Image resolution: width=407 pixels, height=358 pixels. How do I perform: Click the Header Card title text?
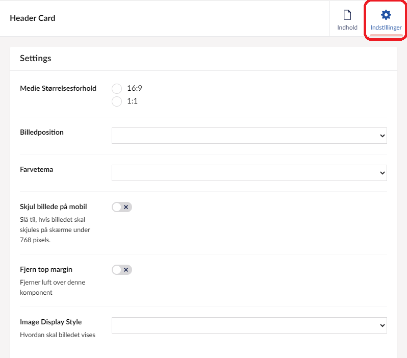(33, 18)
